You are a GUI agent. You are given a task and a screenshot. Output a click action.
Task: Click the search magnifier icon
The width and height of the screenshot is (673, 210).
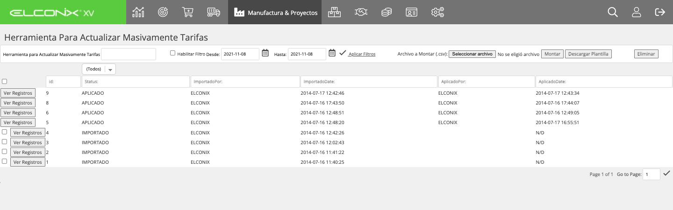click(x=613, y=12)
